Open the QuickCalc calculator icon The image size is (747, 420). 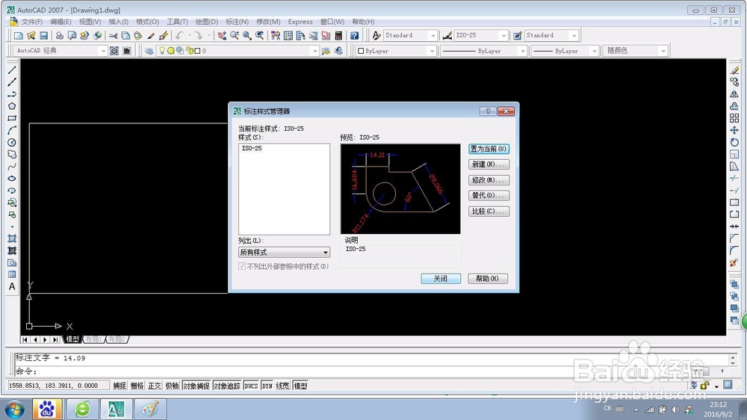338,35
